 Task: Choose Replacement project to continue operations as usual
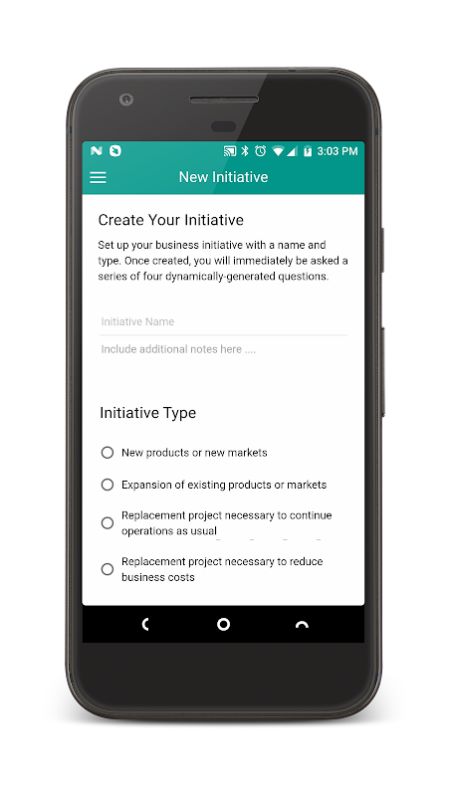(216, 523)
